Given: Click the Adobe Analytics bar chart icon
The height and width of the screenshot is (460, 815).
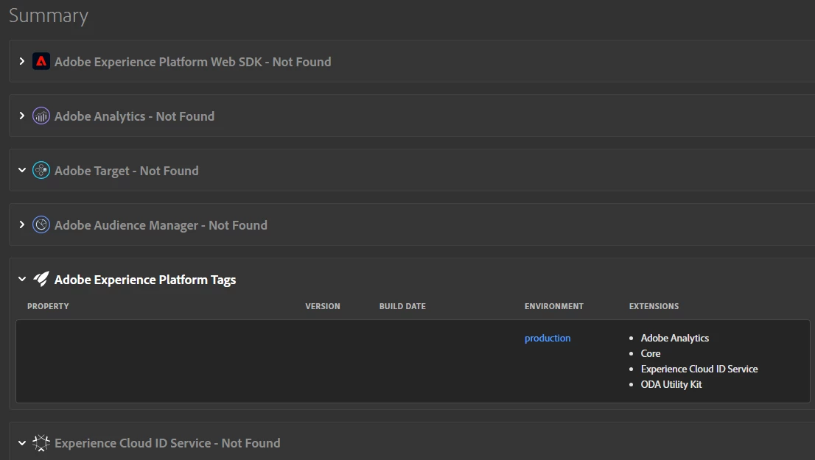Looking at the screenshot, I should [x=41, y=116].
